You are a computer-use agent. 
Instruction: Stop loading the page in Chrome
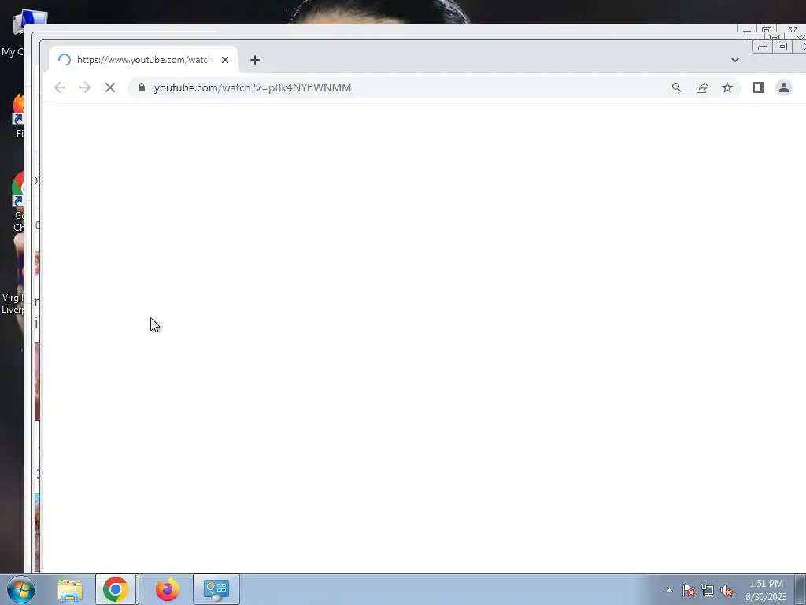[x=110, y=87]
